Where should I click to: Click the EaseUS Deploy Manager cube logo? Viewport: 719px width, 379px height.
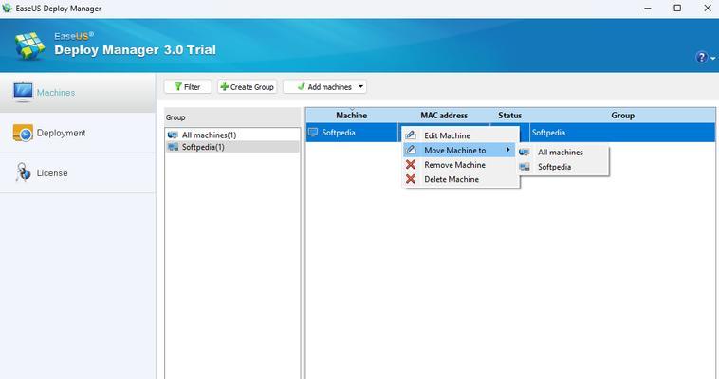29,45
